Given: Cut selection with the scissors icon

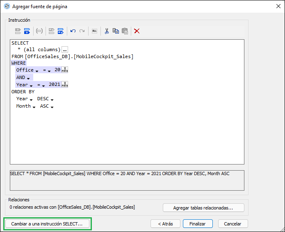Looking at the screenshot, I should pos(107,31).
